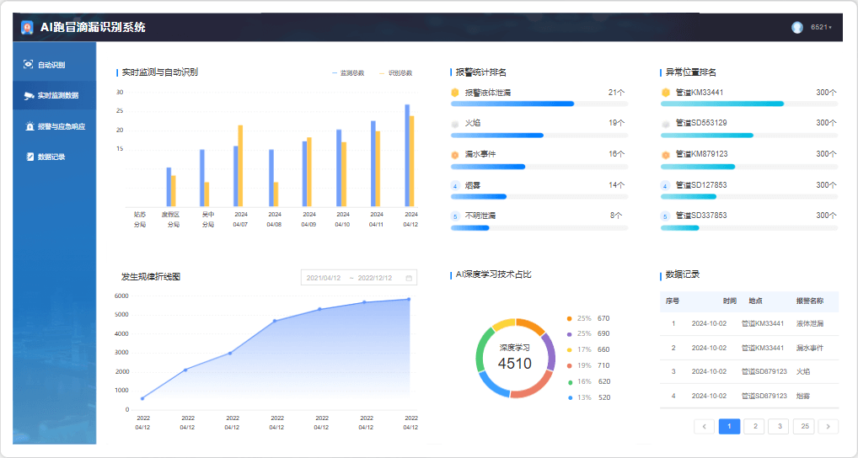Screen dimensions: 858x458
Task: Toggle the 监测总数 legend series
Action: (348, 73)
